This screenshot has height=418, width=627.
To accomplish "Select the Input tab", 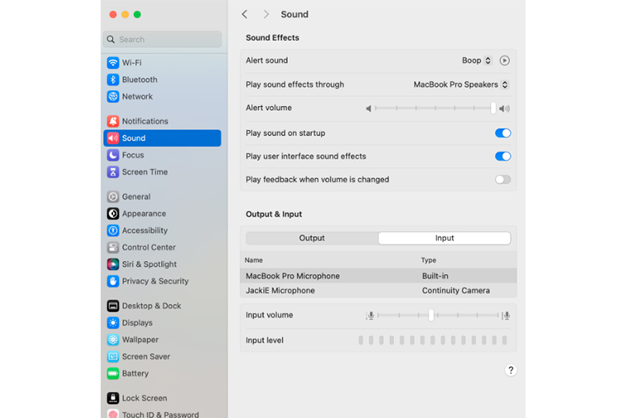I will pyautogui.click(x=444, y=238).
